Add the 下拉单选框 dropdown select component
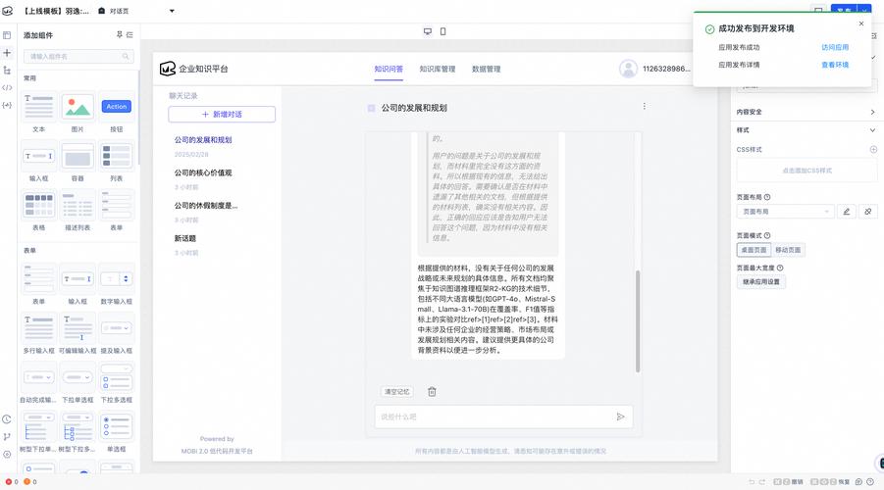 [78, 383]
